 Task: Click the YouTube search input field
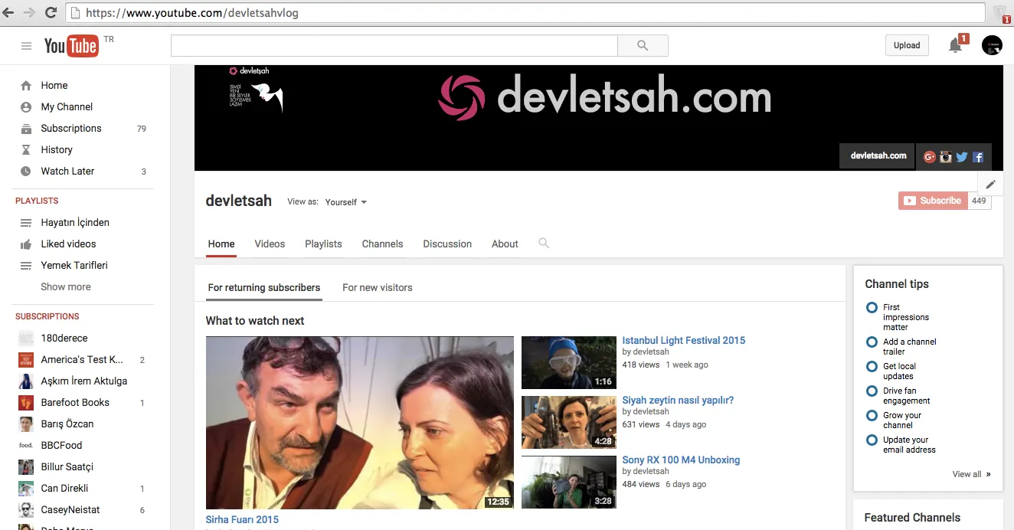coord(394,46)
